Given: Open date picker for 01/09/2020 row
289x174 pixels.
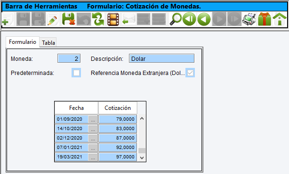Looking at the screenshot, I should (x=93, y=119).
